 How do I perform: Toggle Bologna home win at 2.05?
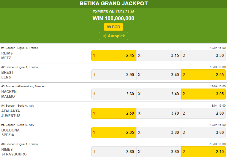pyautogui.click(x=113, y=132)
